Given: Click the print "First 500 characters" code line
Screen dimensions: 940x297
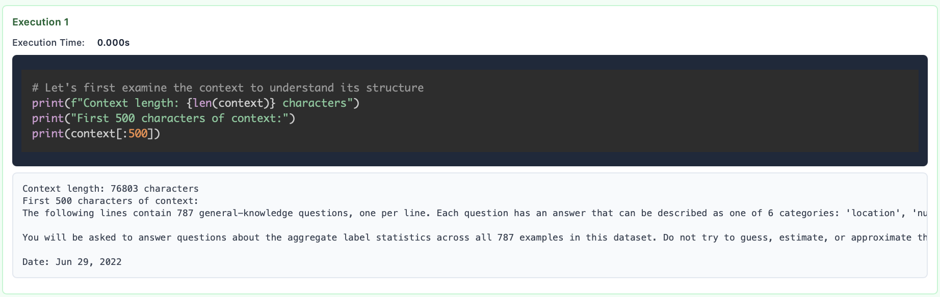Looking at the screenshot, I should (163, 118).
